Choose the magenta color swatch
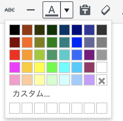The height and width of the screenshot is (121, 123). (x=15, y=67)
